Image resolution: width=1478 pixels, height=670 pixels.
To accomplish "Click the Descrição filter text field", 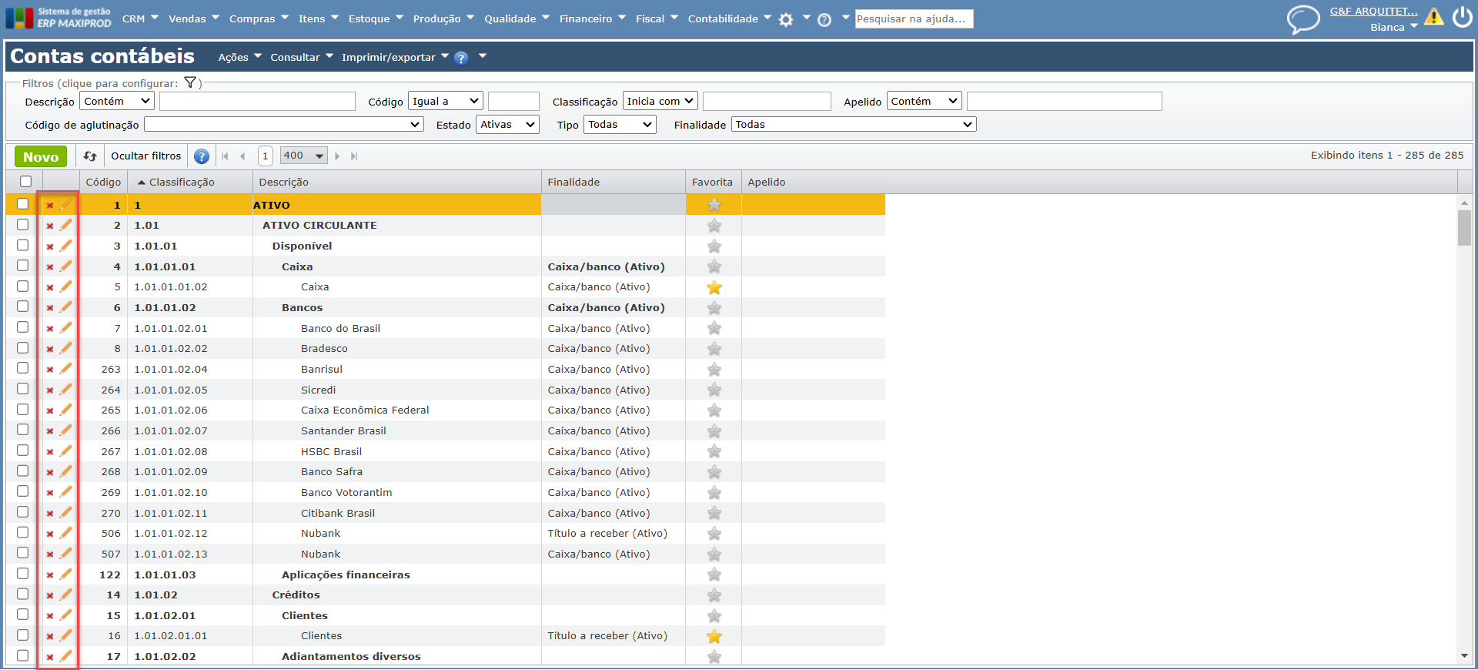I will [257, 102].
